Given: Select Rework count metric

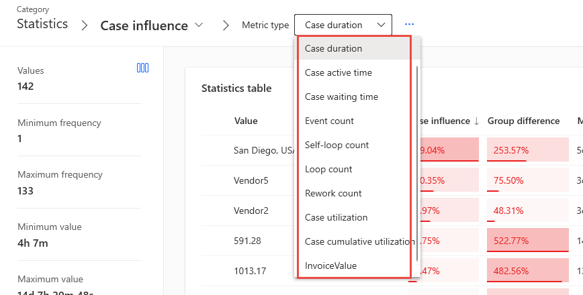Looking at the screenshot, I should (x=333, y=193).
